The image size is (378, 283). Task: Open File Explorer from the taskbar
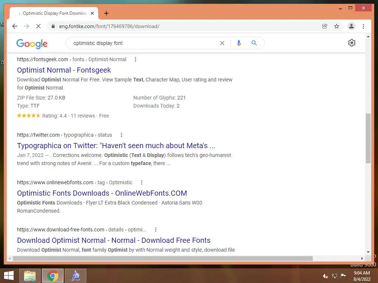tap(30, 276)
